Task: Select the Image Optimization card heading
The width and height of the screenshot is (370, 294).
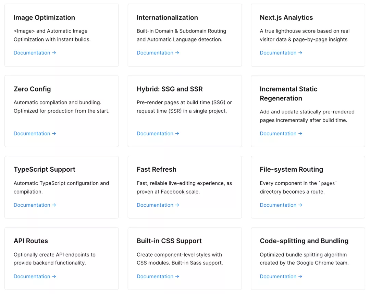Action: pyautogui.click(x=44, y=18)
